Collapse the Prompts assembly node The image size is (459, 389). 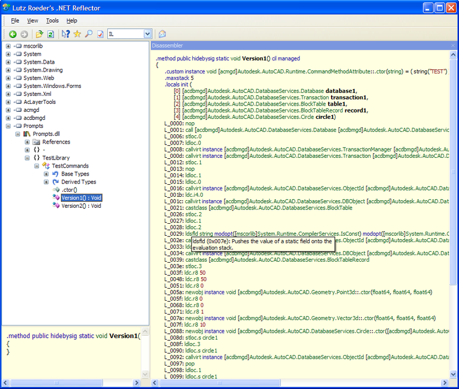coord(8,126)
